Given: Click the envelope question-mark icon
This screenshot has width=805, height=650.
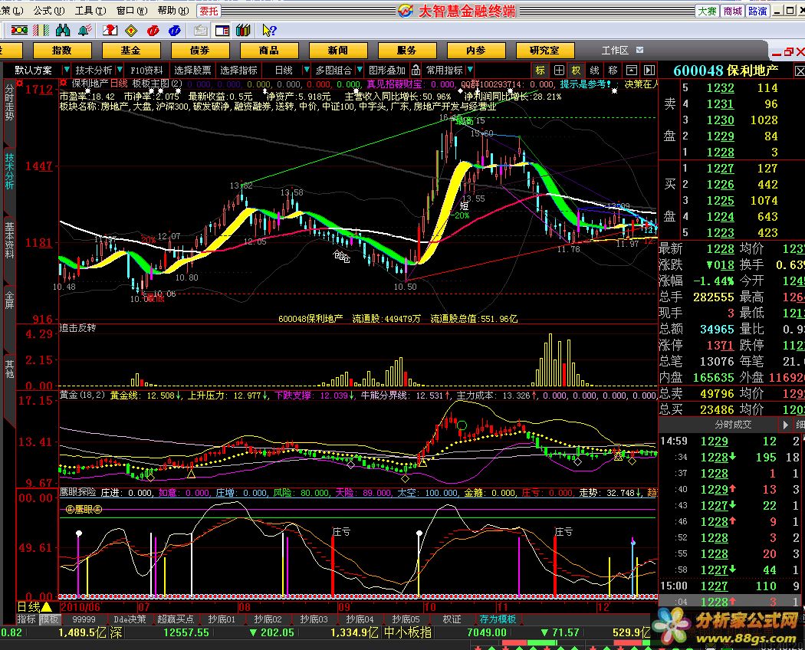Looking at the screenshot, I should tap(110, 31).
